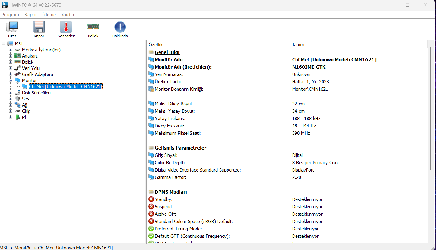Click the Ağ network icon
The height and width of the screenshot is (250, 436).
click(x=17, y=105)
